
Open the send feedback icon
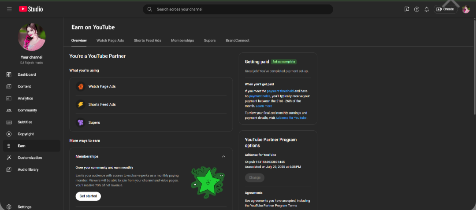[407, 9]
